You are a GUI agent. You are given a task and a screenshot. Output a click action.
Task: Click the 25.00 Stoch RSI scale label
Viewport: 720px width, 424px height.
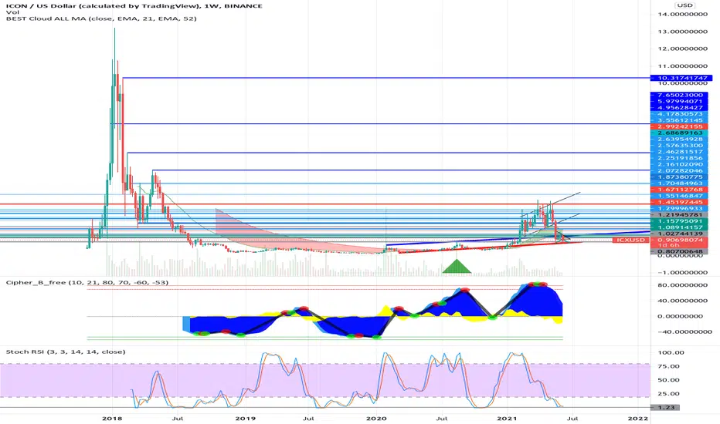point(668,394)
